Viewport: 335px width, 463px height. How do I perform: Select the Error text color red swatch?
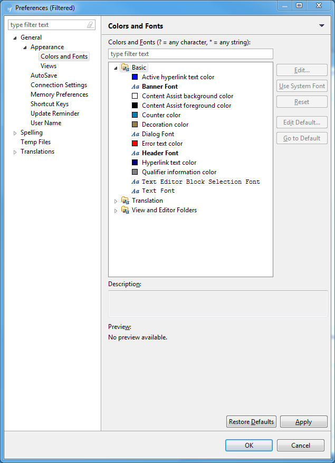(x=135, y=144)
